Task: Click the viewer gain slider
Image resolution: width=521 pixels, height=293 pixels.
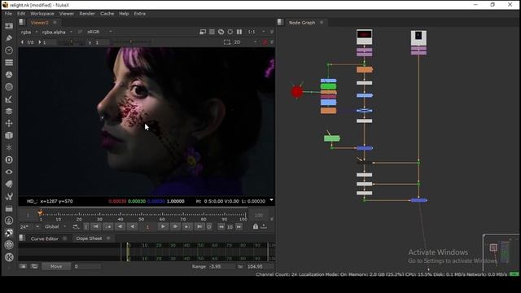Action: click(x=72, y=42)
